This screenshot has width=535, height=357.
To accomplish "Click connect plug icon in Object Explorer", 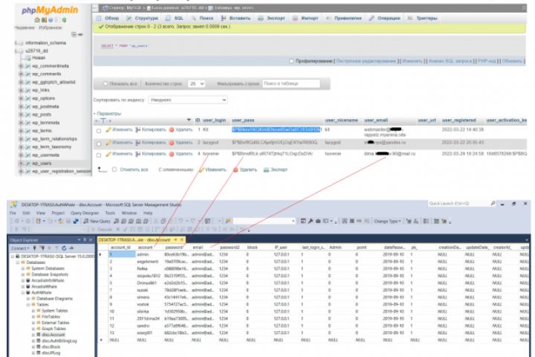I will [34, 248].
